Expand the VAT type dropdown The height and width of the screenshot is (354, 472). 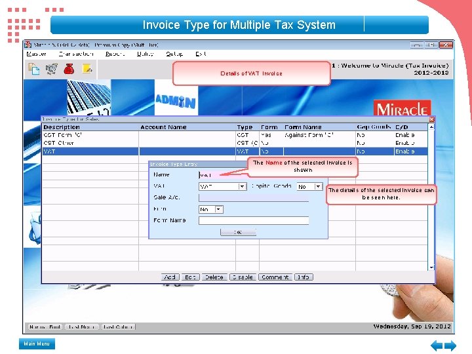[x=243, y=187]
